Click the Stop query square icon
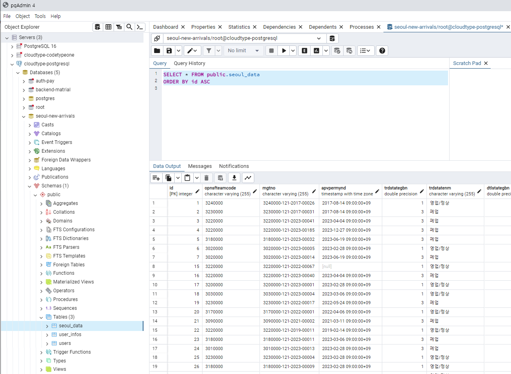 (271, 51)
